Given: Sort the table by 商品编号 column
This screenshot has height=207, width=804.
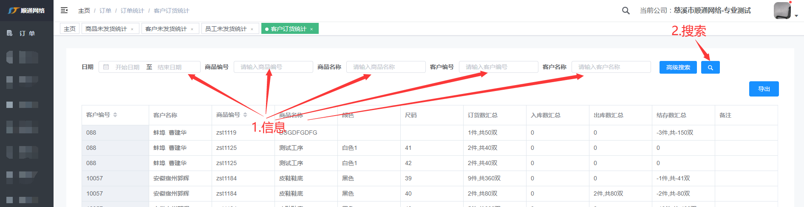Looking at the screenshot, I should (245, 115).
